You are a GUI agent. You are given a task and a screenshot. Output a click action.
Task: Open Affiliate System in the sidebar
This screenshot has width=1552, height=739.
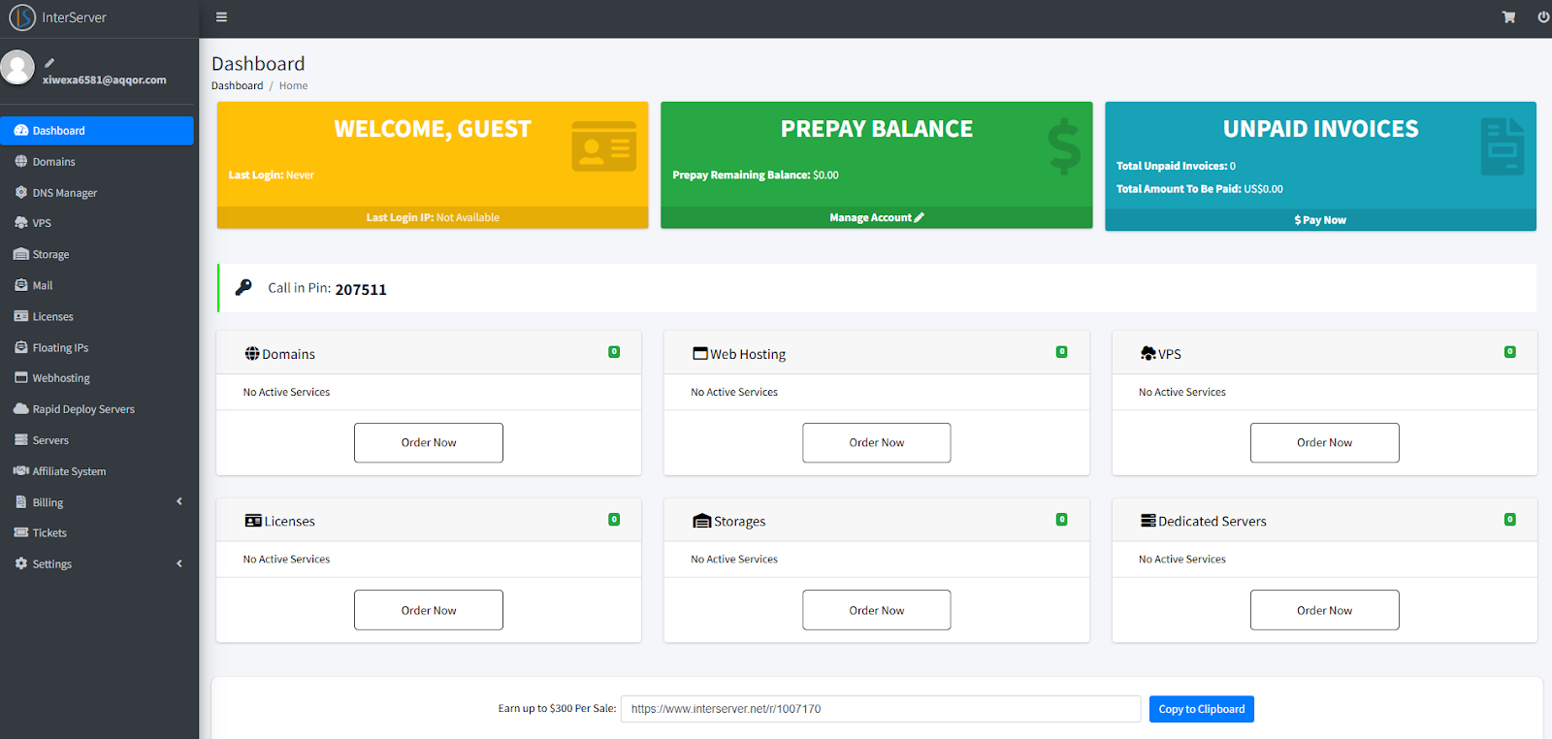click(x=97, y=471)
